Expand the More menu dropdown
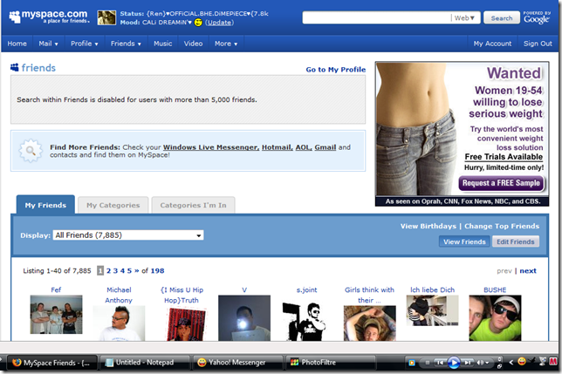Screen dimensions: 562x374 pyautogui.click(x=226, y=44)
